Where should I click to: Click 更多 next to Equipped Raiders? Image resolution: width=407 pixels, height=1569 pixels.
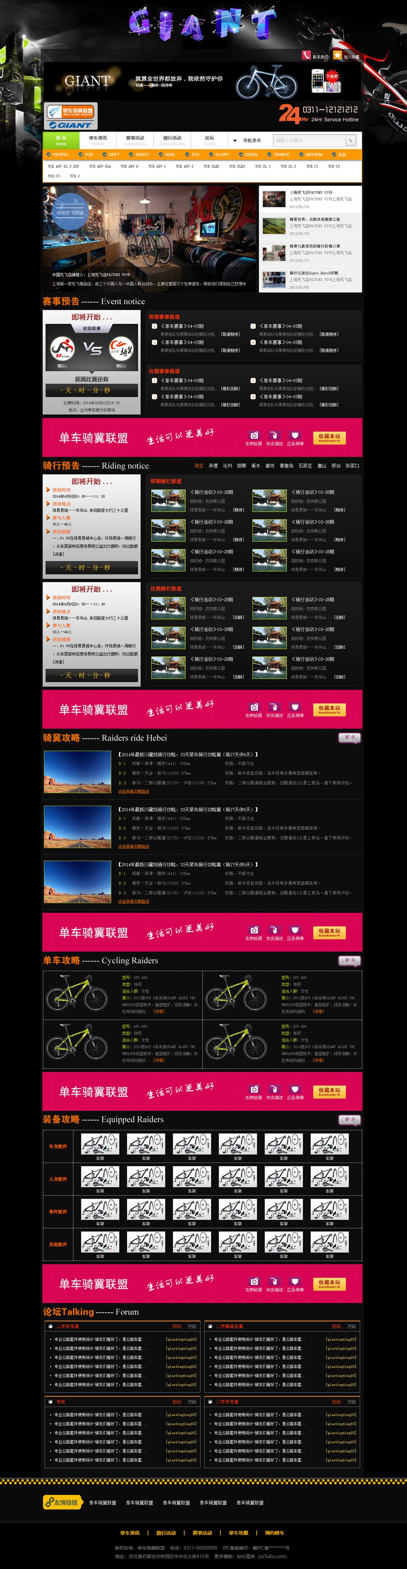point(350,1120)
